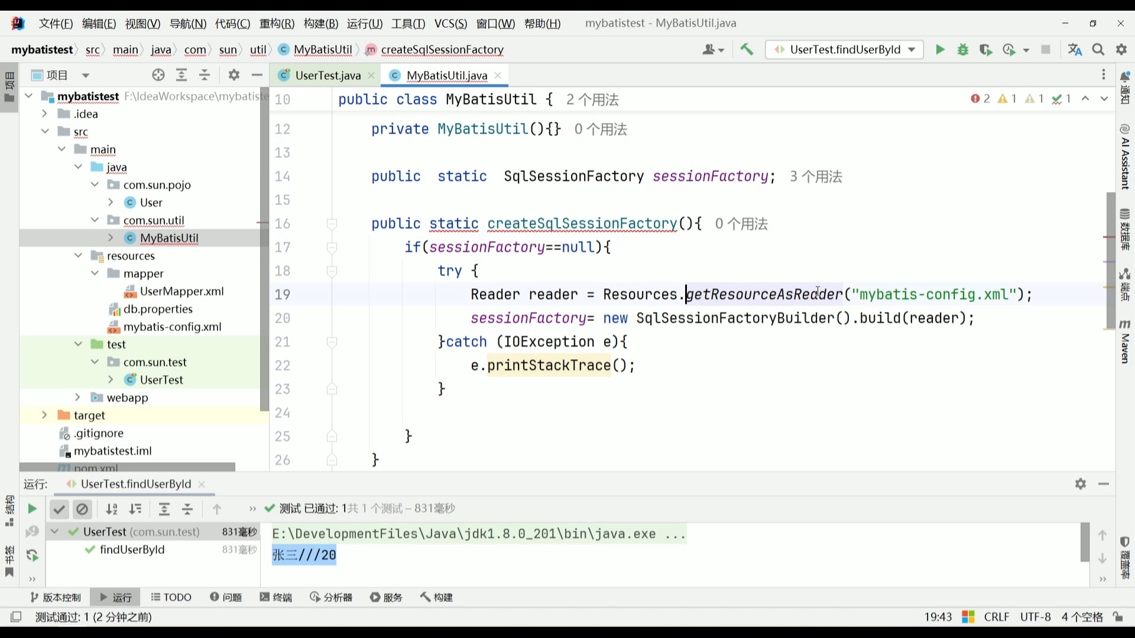Collapse the src folder
Image resolution: width=1135 pixels, height=638 pixels.
(44, 131)
